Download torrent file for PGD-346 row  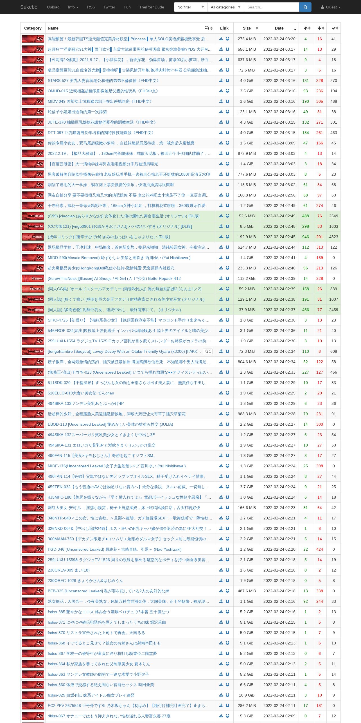click(221, 549)
